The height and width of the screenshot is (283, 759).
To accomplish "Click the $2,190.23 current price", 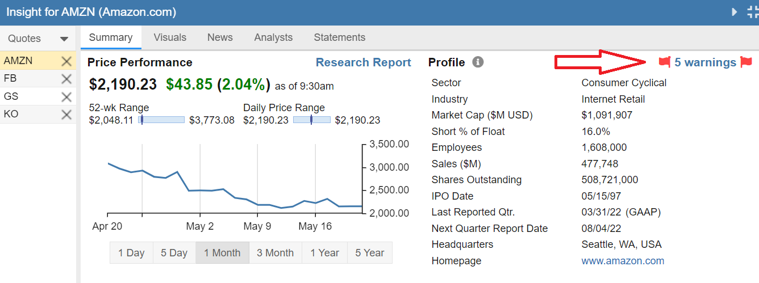I will tap(123, 85).
